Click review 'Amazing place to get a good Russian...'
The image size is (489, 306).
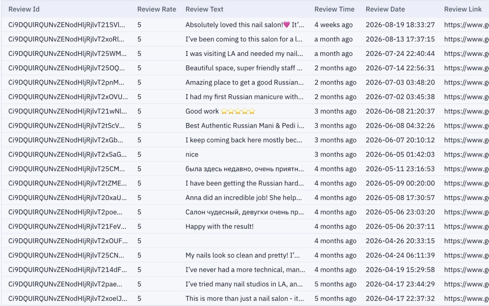tap(244, 82)
